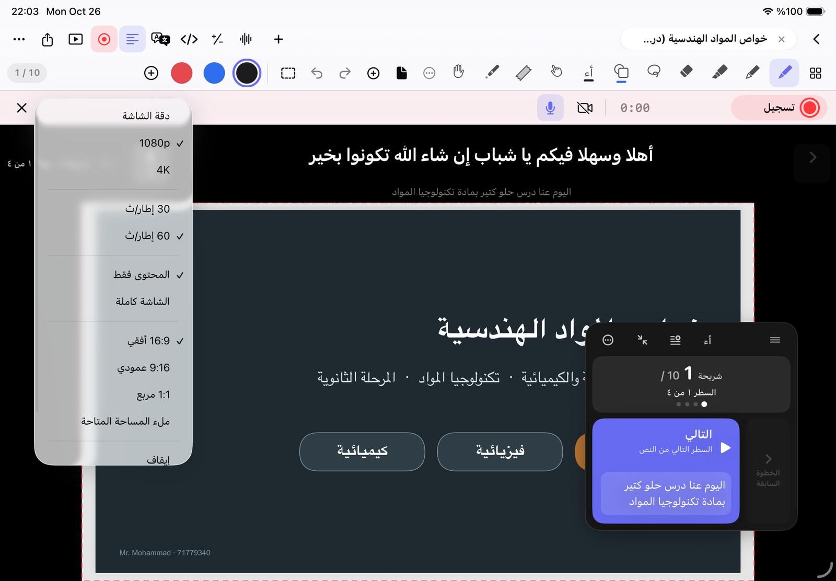Open the teleprompter lines icon in the presenter panel
This screenshot has height=581, width=836.
coord(675,340)
